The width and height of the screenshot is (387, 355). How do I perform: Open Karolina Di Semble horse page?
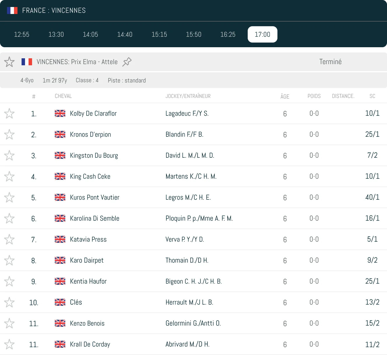click(x=94, y=218)
